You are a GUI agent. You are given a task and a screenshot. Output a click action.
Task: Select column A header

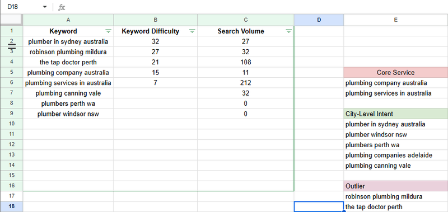68,20
